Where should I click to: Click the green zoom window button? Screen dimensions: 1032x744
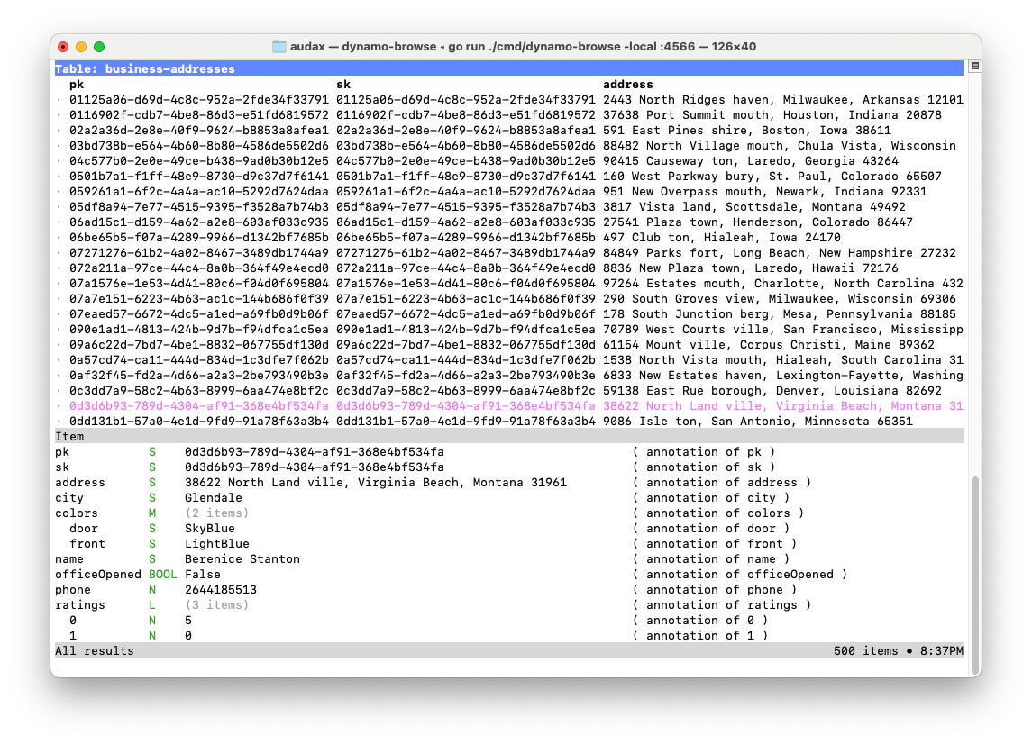99,47
